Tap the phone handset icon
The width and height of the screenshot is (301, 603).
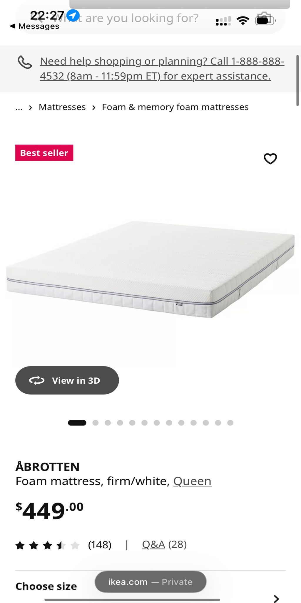click(25, 62)
